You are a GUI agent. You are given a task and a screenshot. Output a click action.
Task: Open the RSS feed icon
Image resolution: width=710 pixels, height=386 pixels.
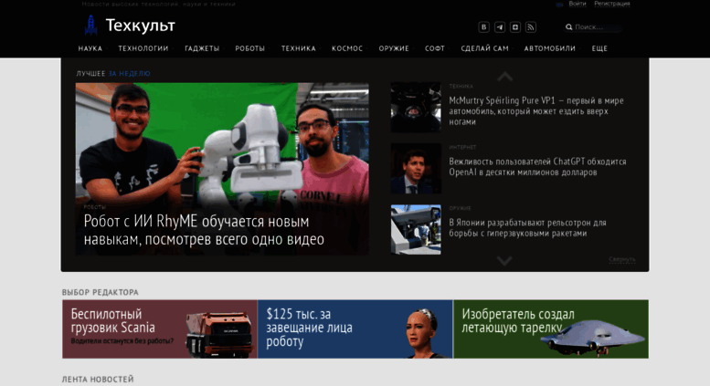[531, 27]
